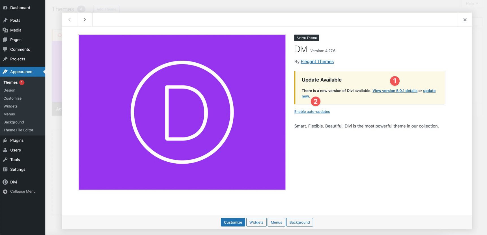Open the Comments menu item
Viewport: 487px width, 235px height.
pos(23,49)
